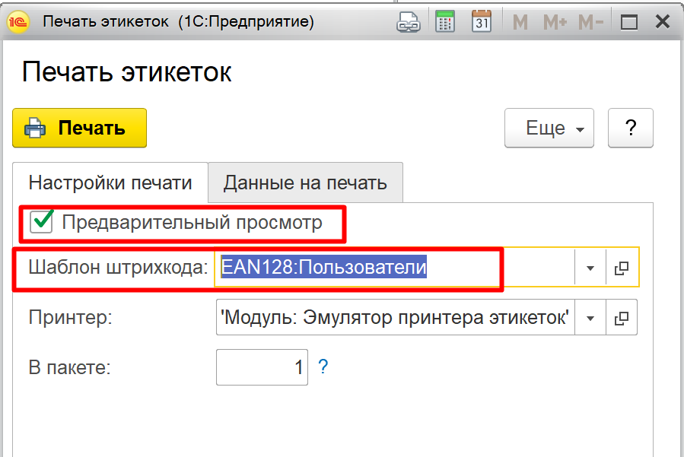Open the calendar icon in title bar

click(482, 21)
